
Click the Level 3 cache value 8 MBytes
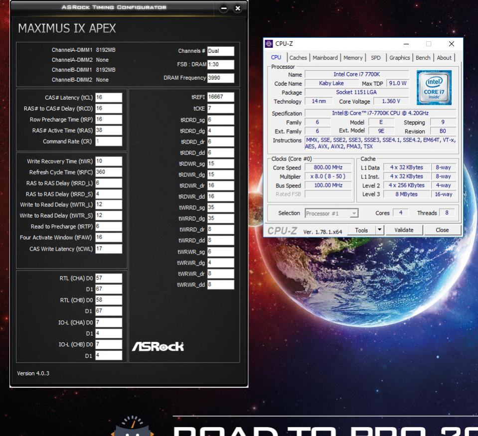click(x=406, y=194)
